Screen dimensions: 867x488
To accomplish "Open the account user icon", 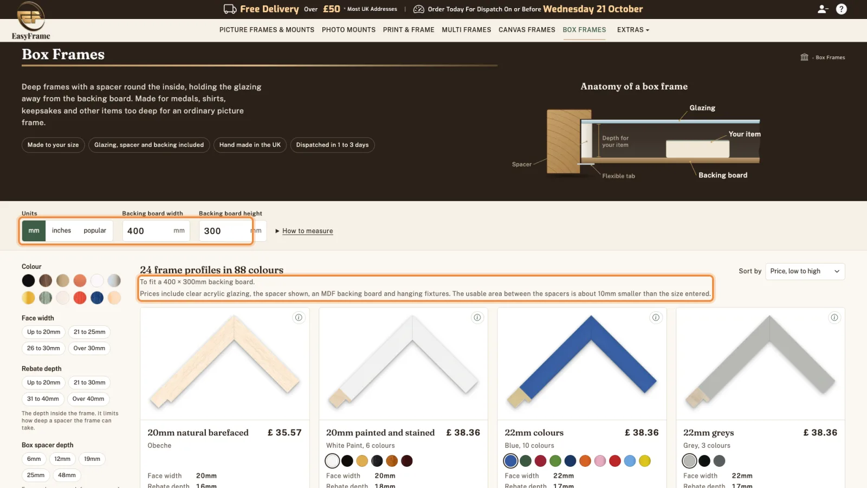I will tap(823, 9).
